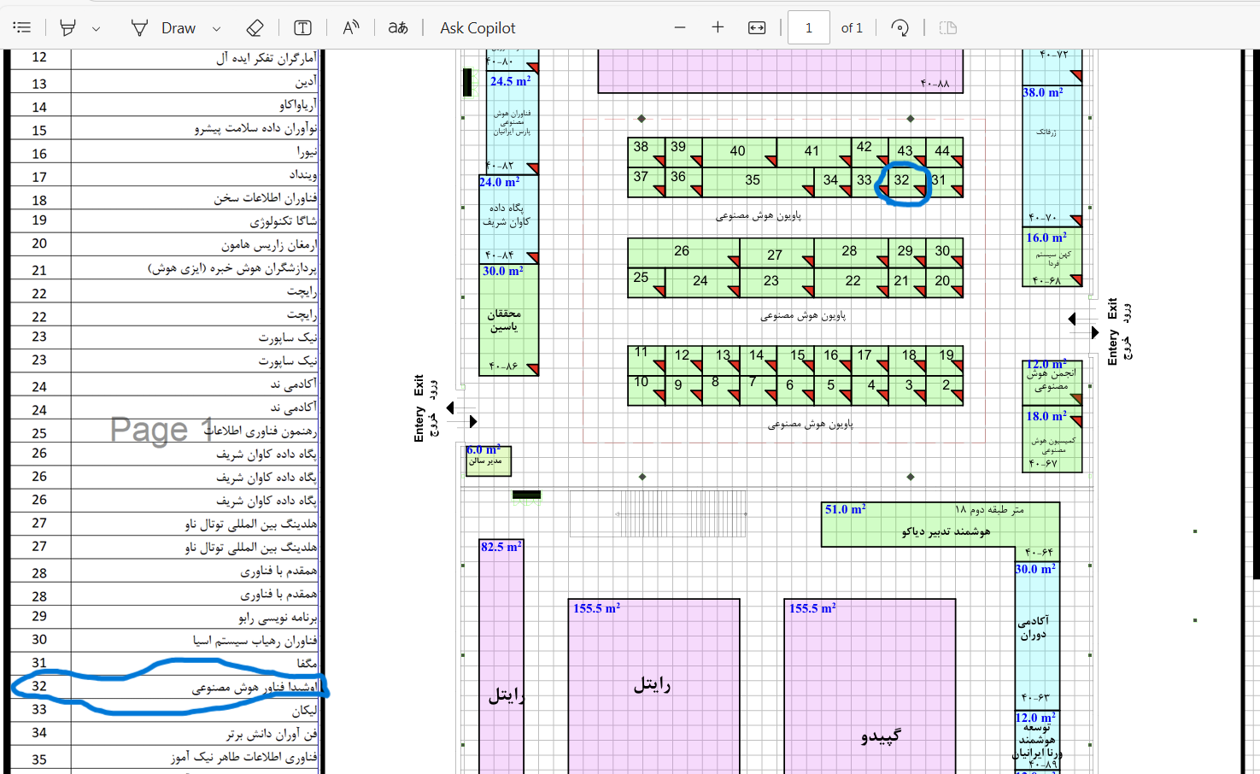Expand the highlight color options dropdown
The height and width of the screenshot is (774, 1260).
click(97, 28)
